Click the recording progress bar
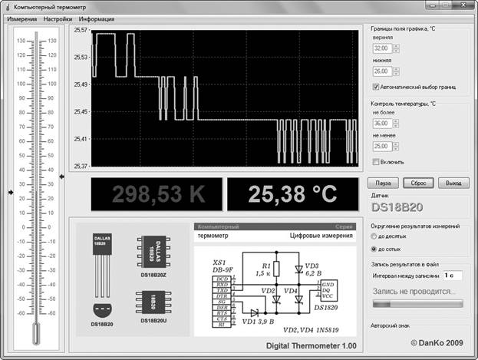This screenshot has width=478, height=360. click(x=418, y=303)
